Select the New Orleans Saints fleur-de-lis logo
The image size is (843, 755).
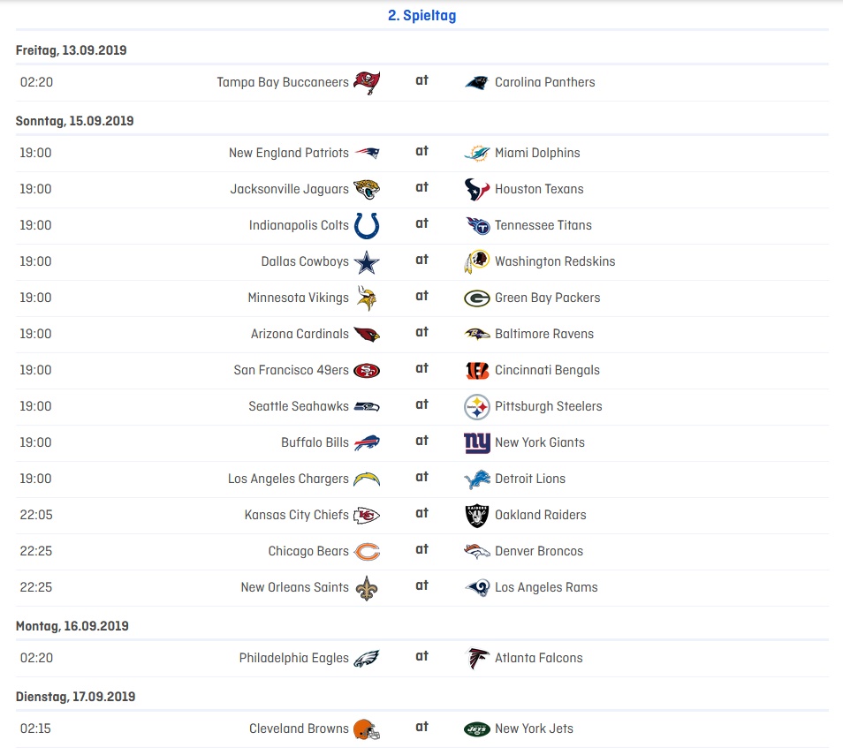[x=367, y=588]
